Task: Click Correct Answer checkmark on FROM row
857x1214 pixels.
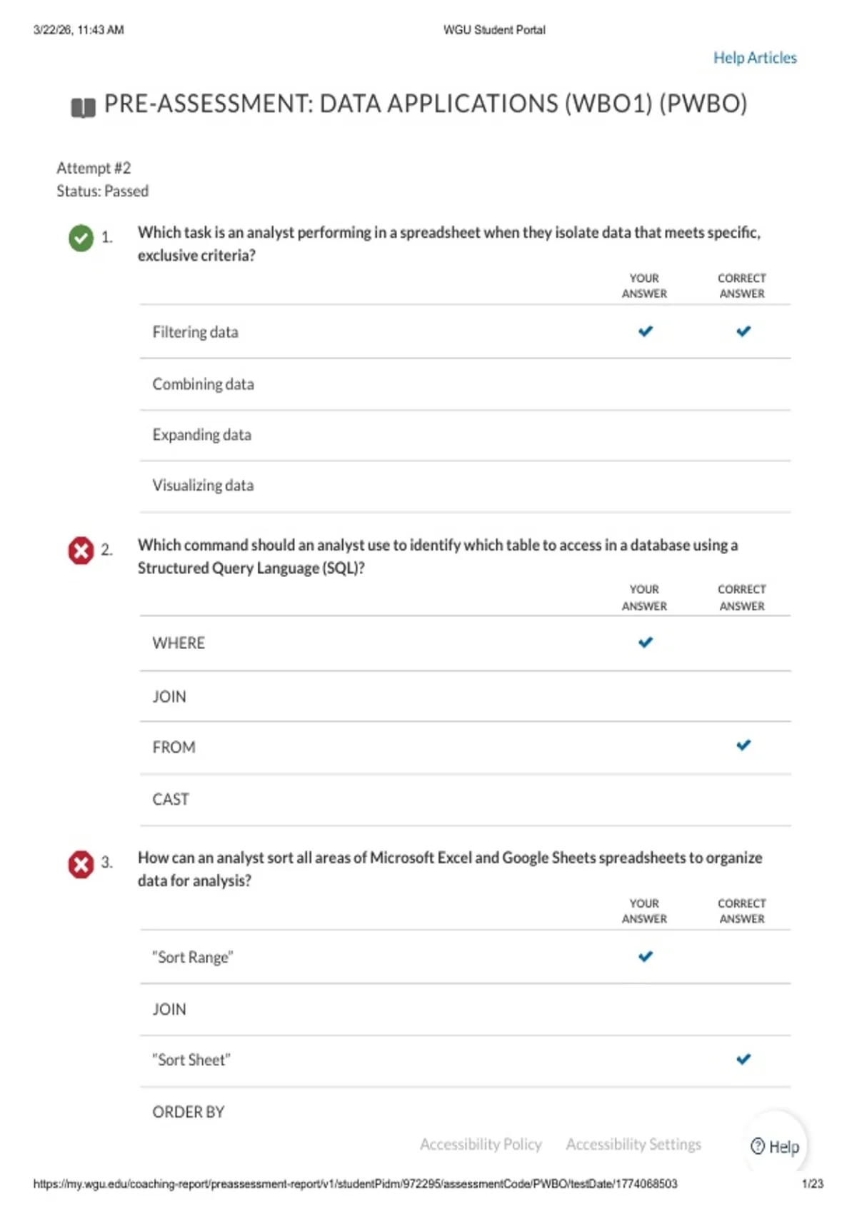Action: pyautogui.click(x=743, y=746)
